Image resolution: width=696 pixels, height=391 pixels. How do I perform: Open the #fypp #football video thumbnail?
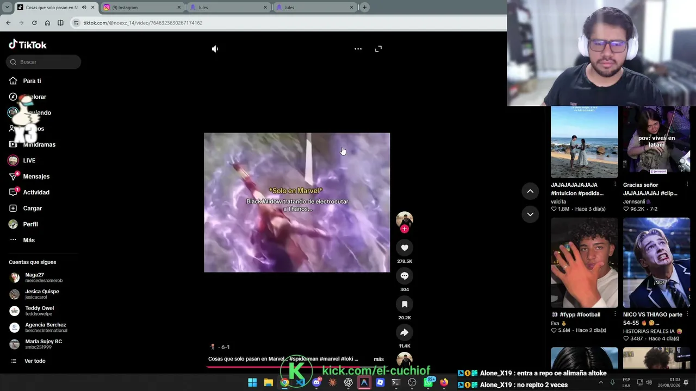585,263
